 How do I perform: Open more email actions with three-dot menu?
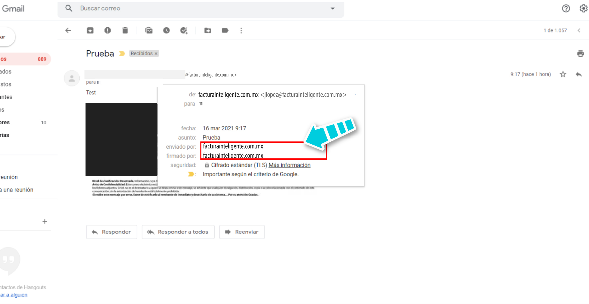241,30
